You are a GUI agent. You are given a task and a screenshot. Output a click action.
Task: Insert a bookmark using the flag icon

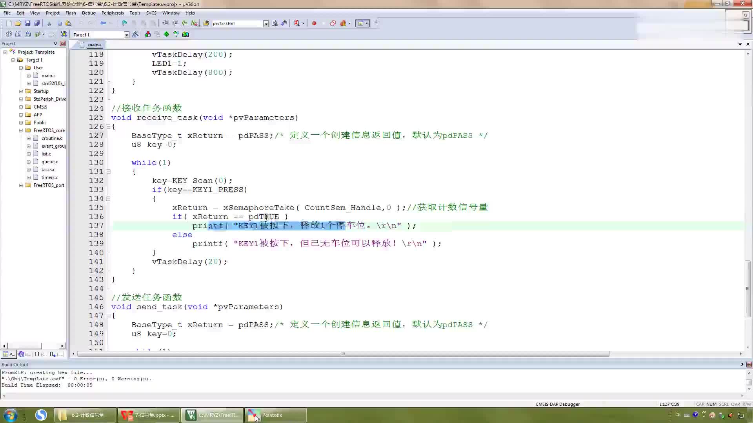(124, 23)
